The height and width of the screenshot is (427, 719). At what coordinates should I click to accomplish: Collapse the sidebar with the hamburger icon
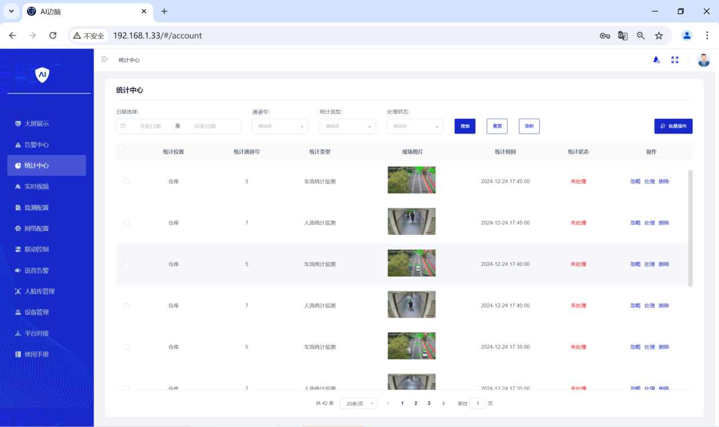point(104,60)
